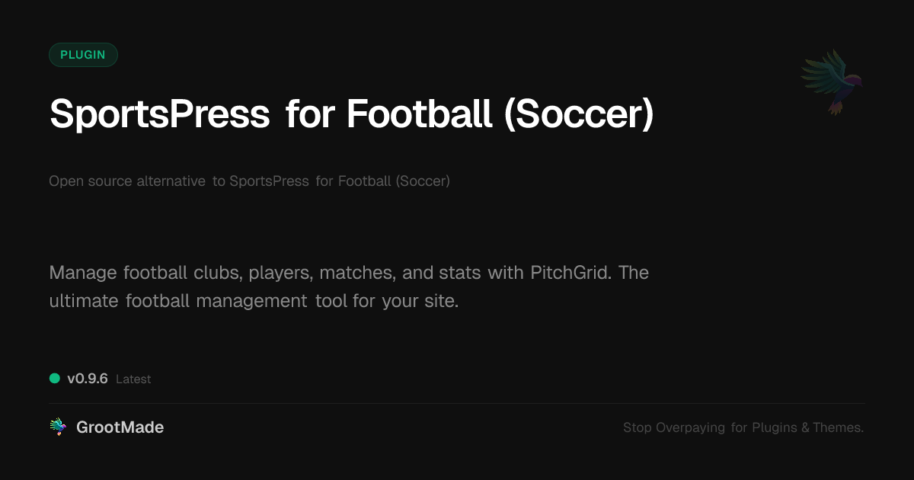Click the v0.9.6 version number
This screenshot has height=480, width=914.
pyautogui.click(x=88, y=379)
